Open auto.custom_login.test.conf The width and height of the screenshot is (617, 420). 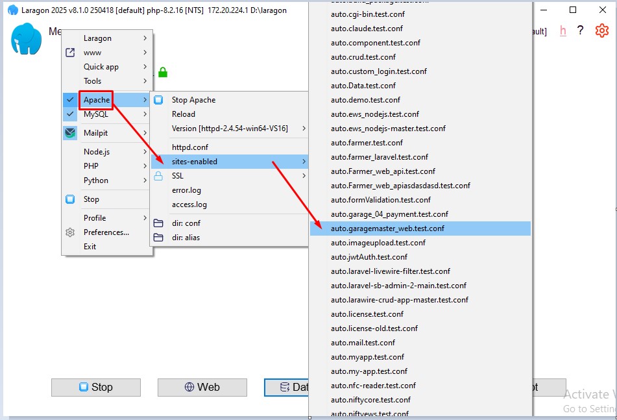tap(420, 71)
